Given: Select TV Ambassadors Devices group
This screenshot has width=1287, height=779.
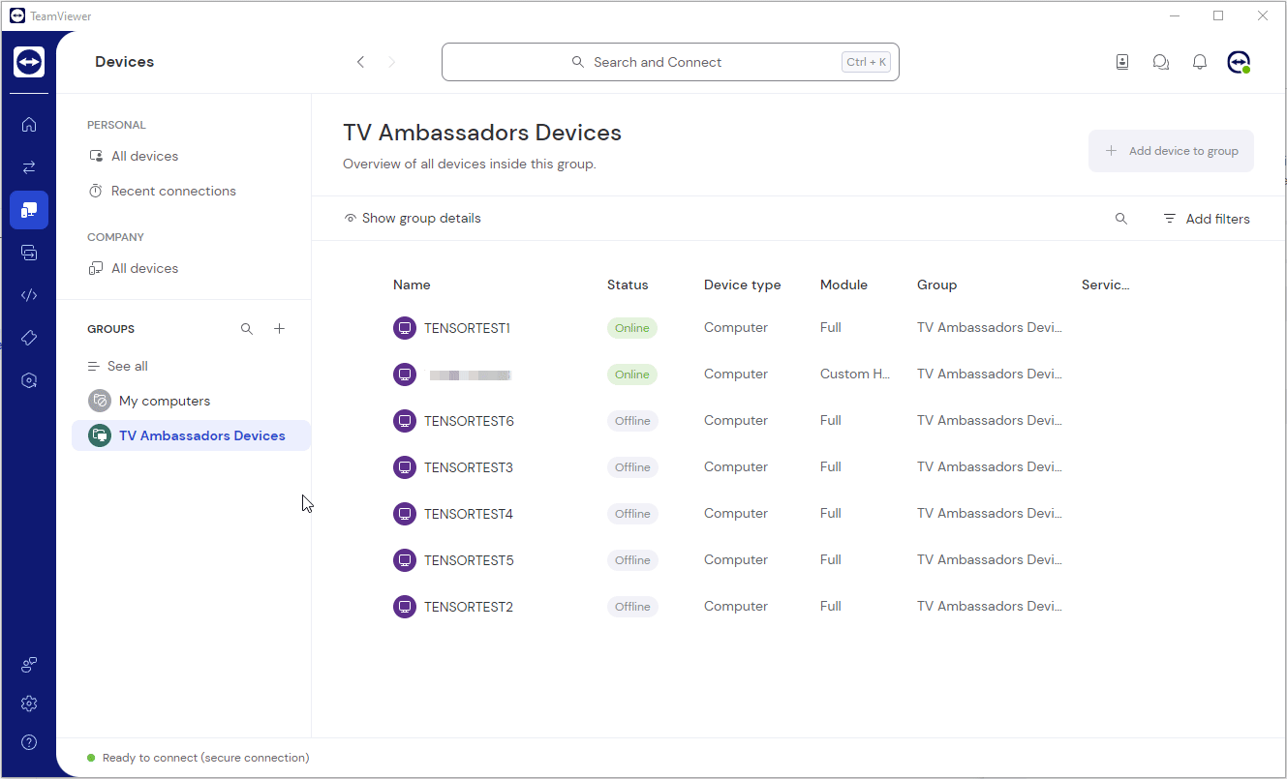Looking at the screenshot, I should (x=192, y=435).
